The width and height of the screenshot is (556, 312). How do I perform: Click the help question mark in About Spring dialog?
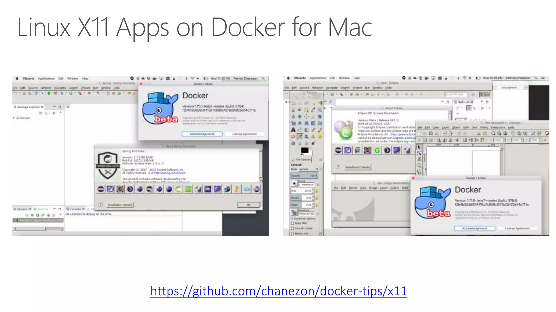point(100,205)
